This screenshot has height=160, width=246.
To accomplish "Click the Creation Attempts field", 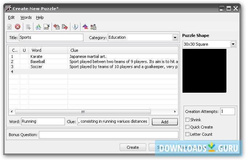I will click(227, 111).
